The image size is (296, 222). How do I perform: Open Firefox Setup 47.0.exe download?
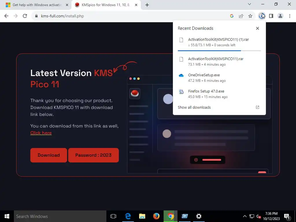(x=219, y=94)
